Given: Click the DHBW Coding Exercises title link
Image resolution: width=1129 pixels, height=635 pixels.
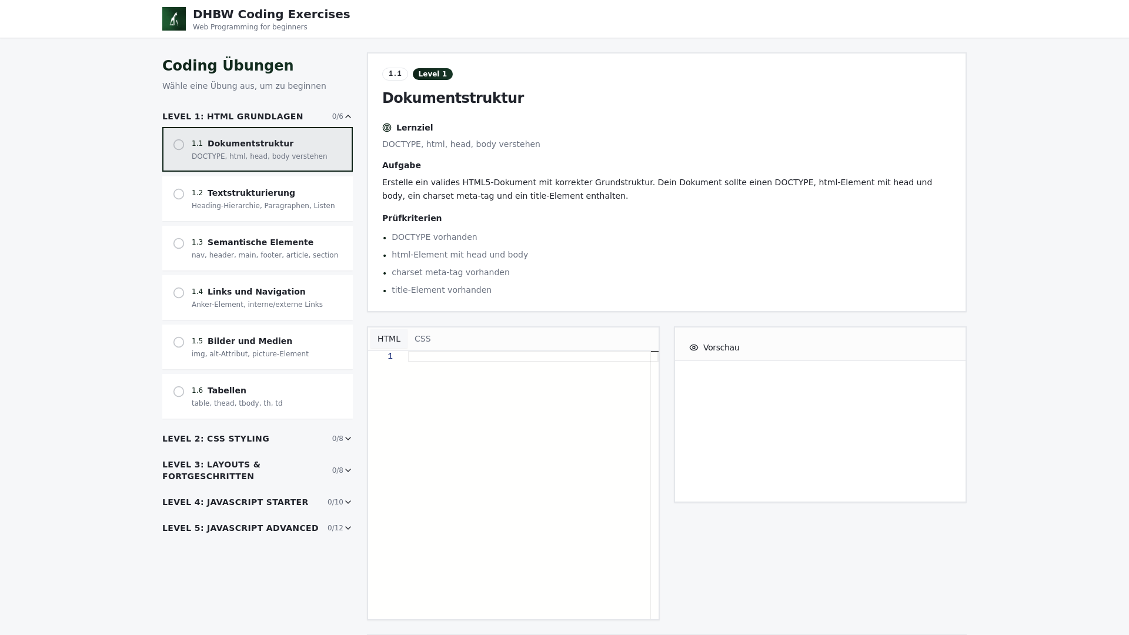Looking at the screenshot, I should point(271,14).
